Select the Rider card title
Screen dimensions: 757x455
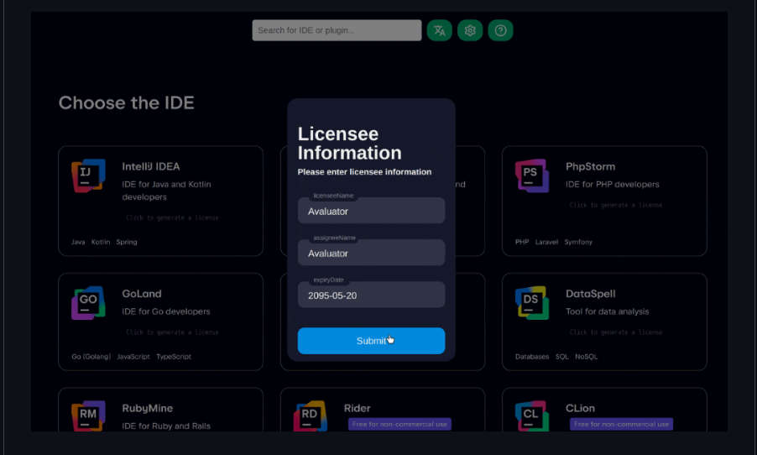click(x=357, y=408)
